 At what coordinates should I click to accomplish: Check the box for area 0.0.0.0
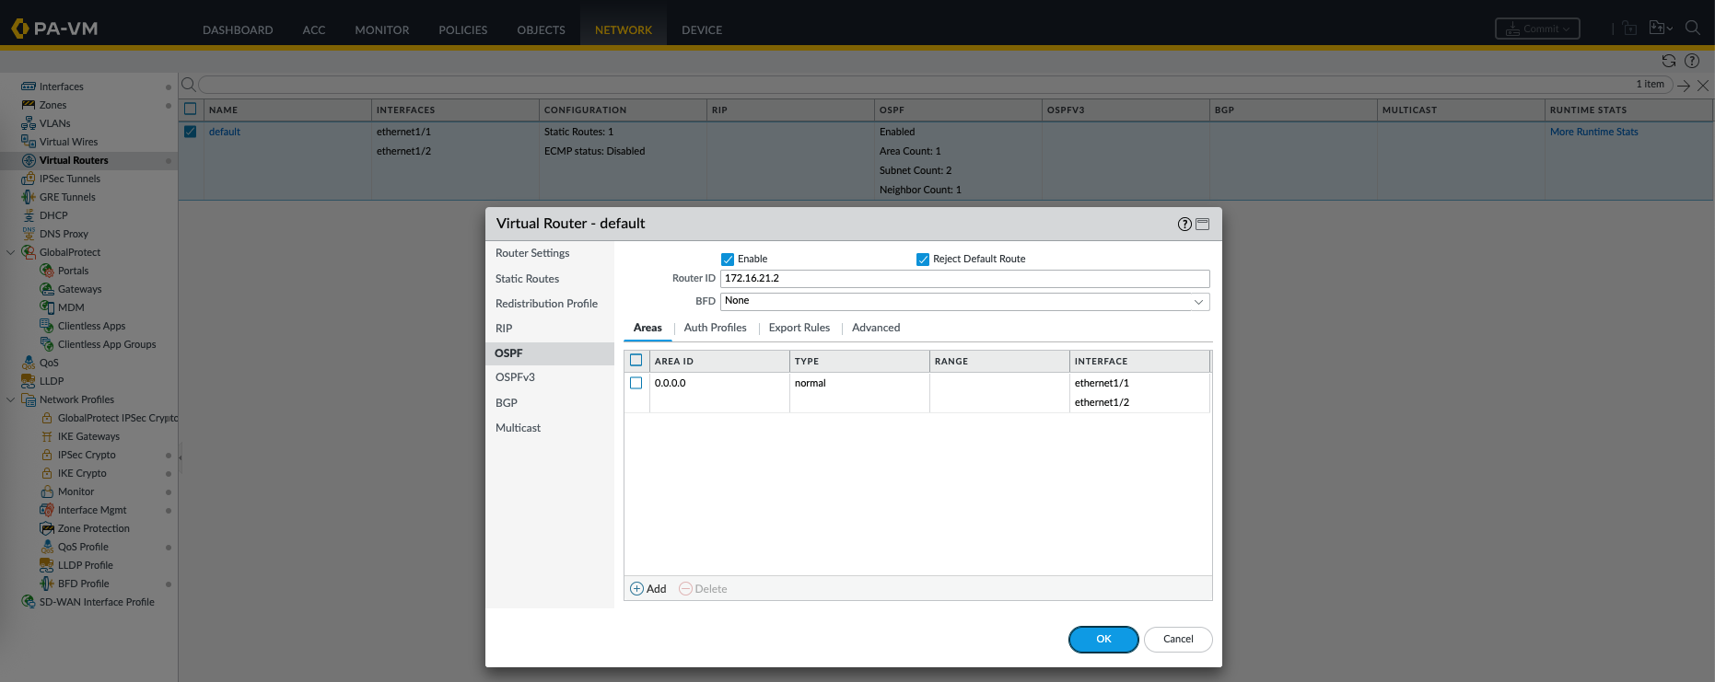(x=636, y=383)
